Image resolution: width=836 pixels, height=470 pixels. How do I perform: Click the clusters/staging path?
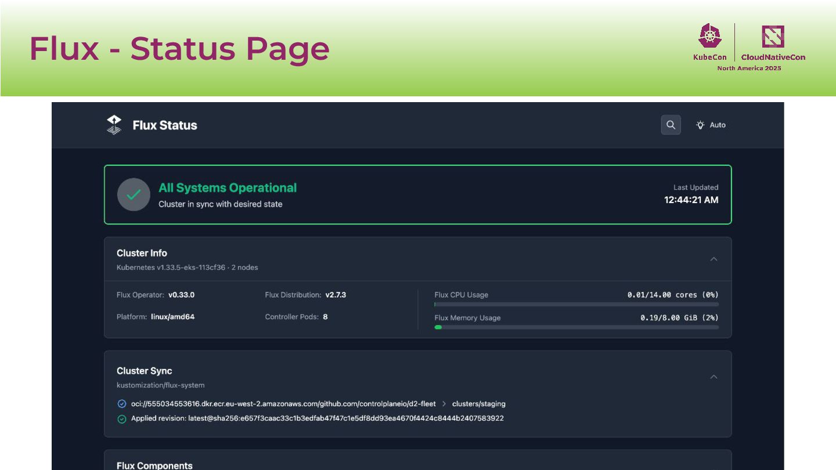479,404
